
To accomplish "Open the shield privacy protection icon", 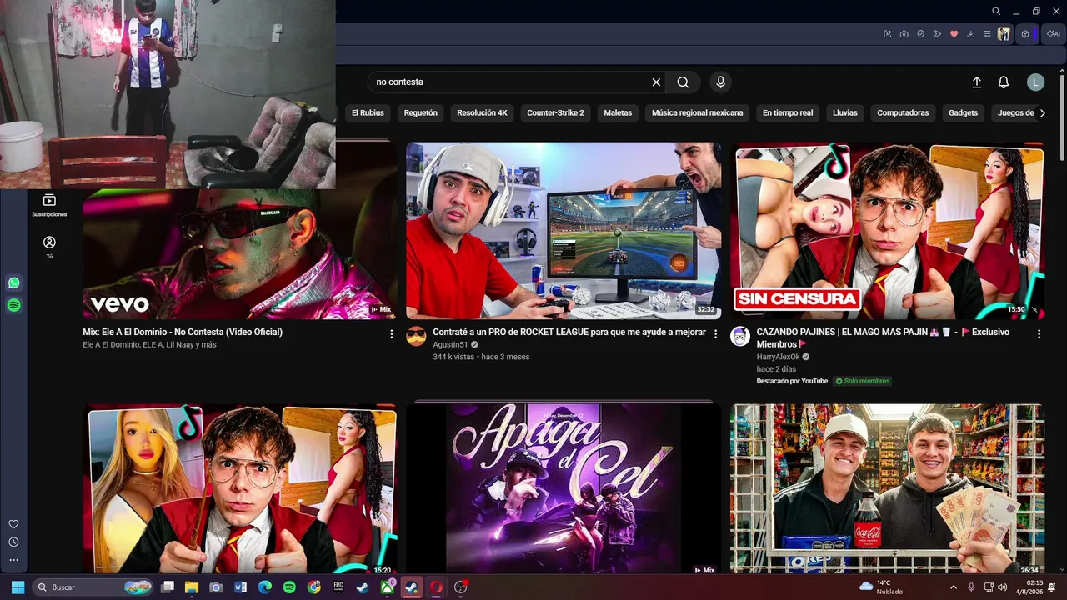I will (x=921, y=34).
